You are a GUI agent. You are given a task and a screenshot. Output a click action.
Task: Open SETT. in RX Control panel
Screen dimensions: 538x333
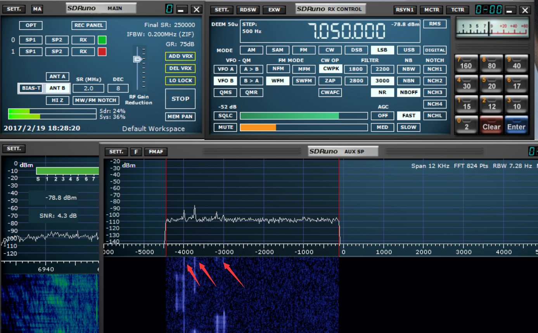click(x=222, y=10)
